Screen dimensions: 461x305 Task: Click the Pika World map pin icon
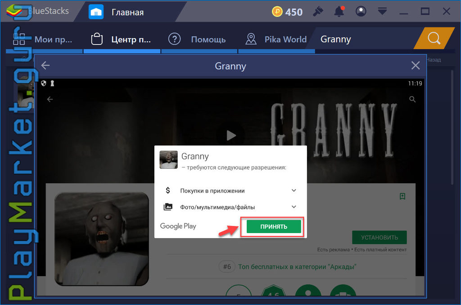tap(251, 39)
